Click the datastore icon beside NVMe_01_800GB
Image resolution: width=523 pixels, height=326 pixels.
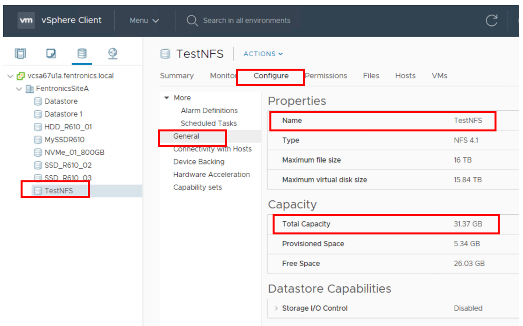pyautogui.click(x=38, y=152)
